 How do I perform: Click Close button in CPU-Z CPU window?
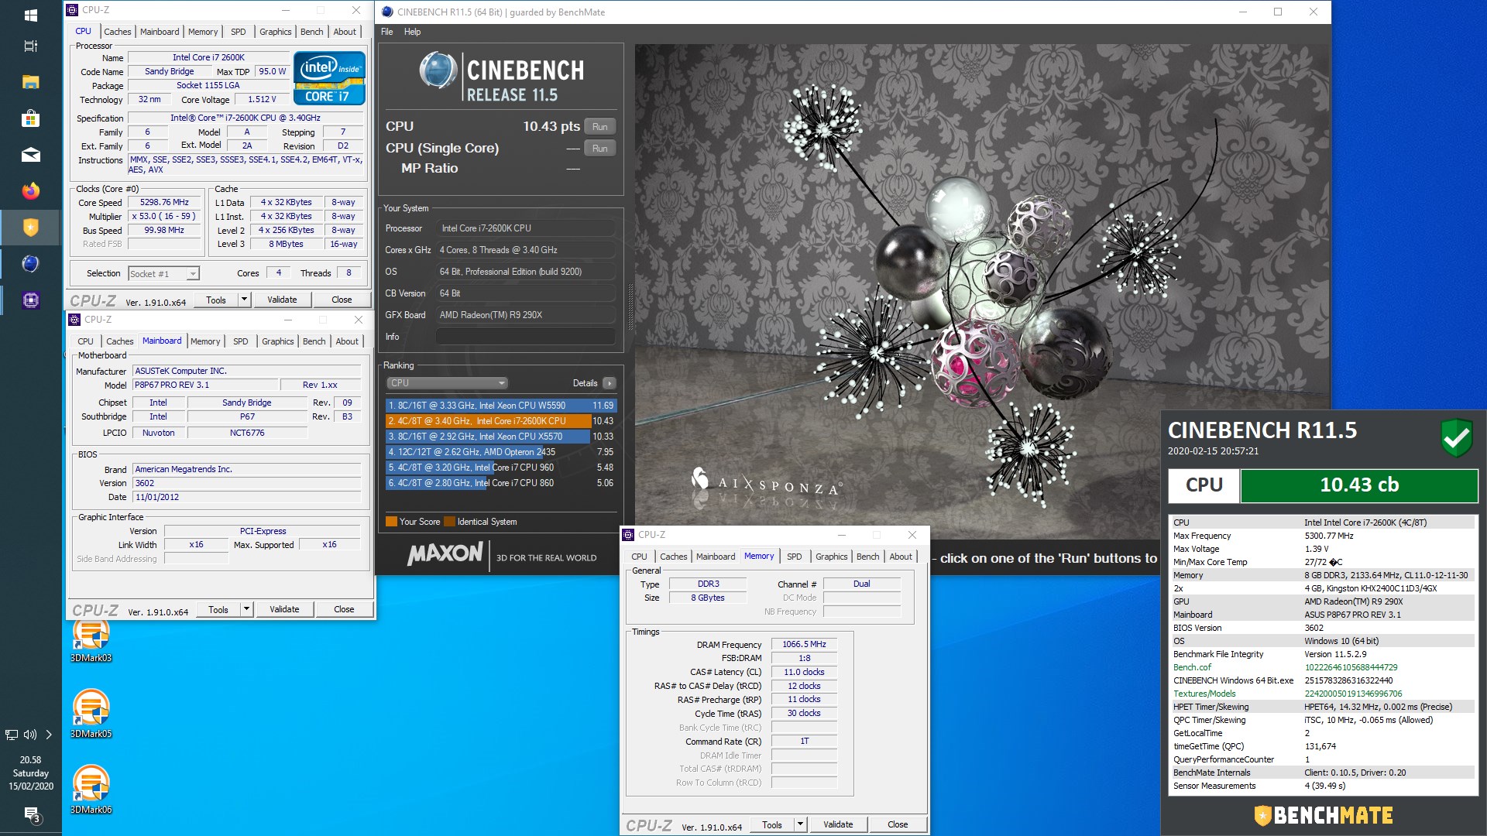(342, 300)
